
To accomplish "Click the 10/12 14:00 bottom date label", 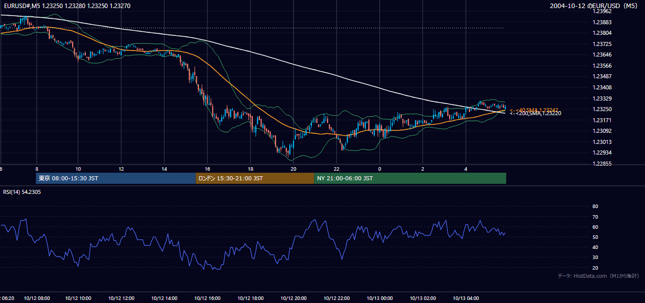I will 165,298.
